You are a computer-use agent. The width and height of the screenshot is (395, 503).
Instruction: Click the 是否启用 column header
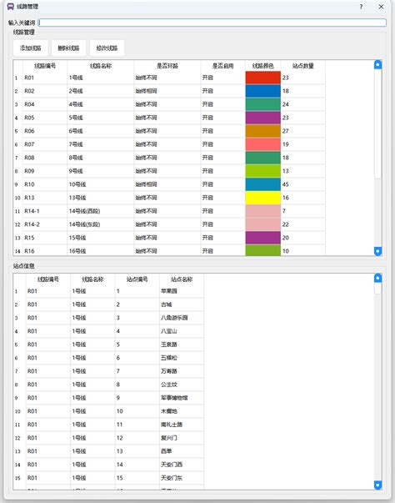(x=223, y=66)
